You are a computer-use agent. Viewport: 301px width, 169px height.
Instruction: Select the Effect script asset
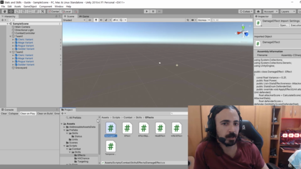pos(127,130)
